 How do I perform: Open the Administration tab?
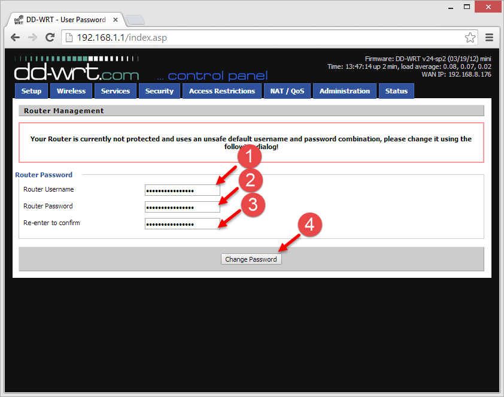(x=345, y=91)
